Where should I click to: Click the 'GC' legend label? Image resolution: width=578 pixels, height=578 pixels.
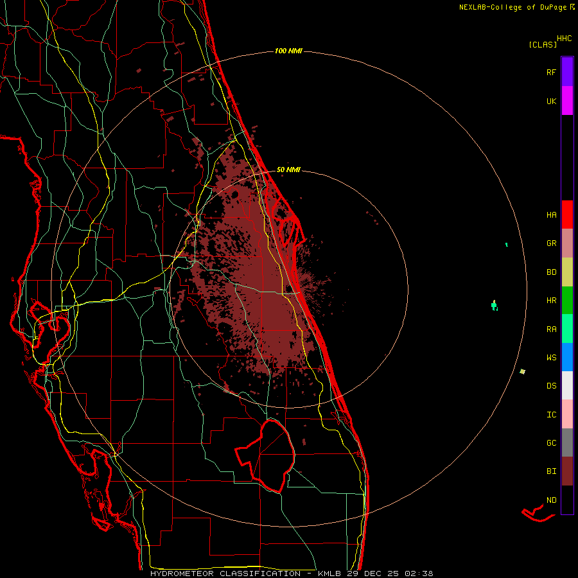coord(551,443)
